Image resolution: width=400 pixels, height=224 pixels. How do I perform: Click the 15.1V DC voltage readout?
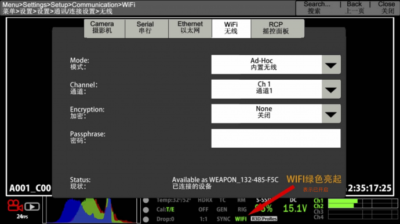pyautogui.click(x=295, y=208)
